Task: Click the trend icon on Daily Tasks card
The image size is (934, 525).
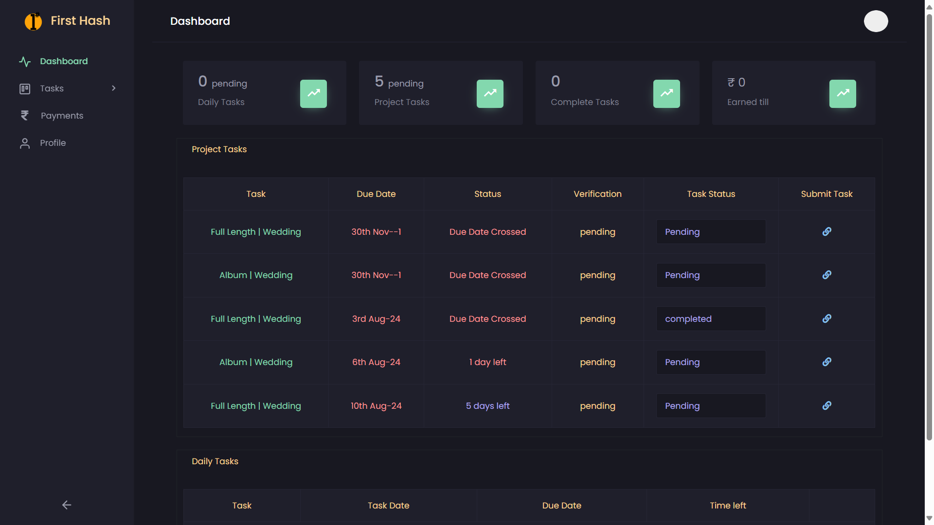Action: [x=313, y=93]
